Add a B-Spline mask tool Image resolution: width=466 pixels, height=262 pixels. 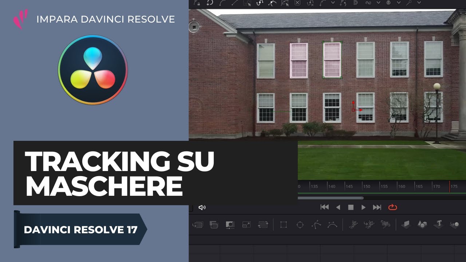[x=332, y=225]
